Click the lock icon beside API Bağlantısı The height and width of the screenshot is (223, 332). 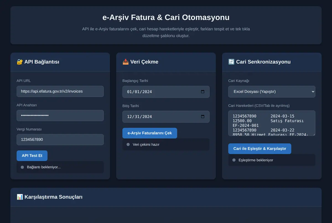(20, 62)
